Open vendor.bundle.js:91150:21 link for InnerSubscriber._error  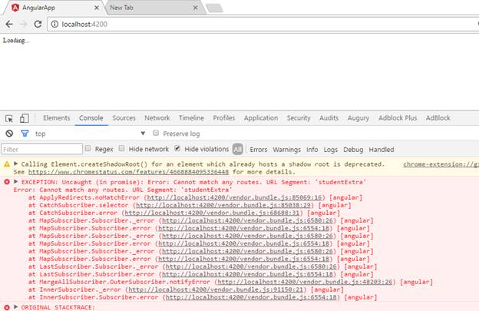pyautogui.click(x=216, y=289)
